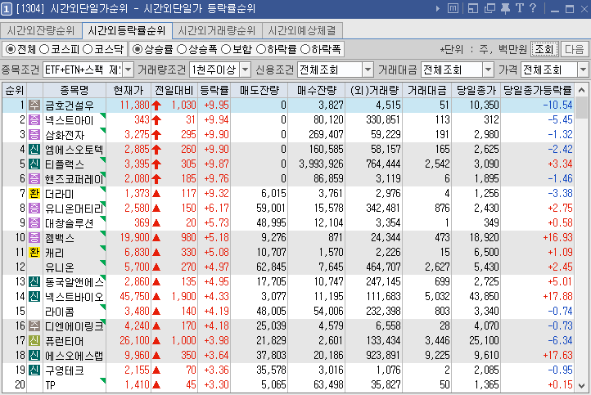Click the 환 badge icon for 더라미
The image size is (591, 395).
point(34,193)
